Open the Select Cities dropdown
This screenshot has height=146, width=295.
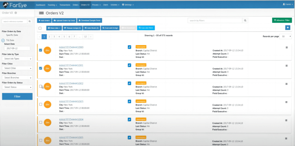[x=17, y=68]
